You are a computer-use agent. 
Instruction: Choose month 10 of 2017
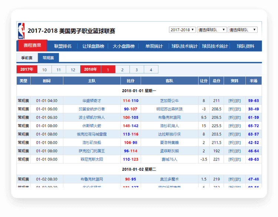coord(44,70)
